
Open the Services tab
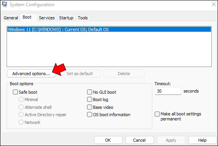pos(47,18)
